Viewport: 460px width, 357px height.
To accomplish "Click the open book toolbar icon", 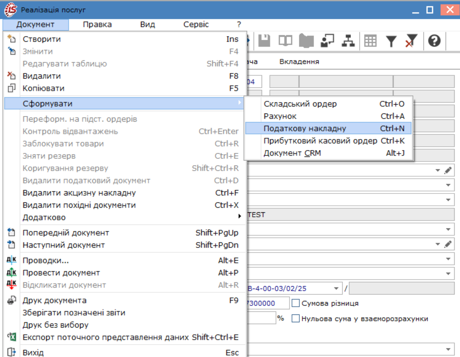I will (285, 41).
